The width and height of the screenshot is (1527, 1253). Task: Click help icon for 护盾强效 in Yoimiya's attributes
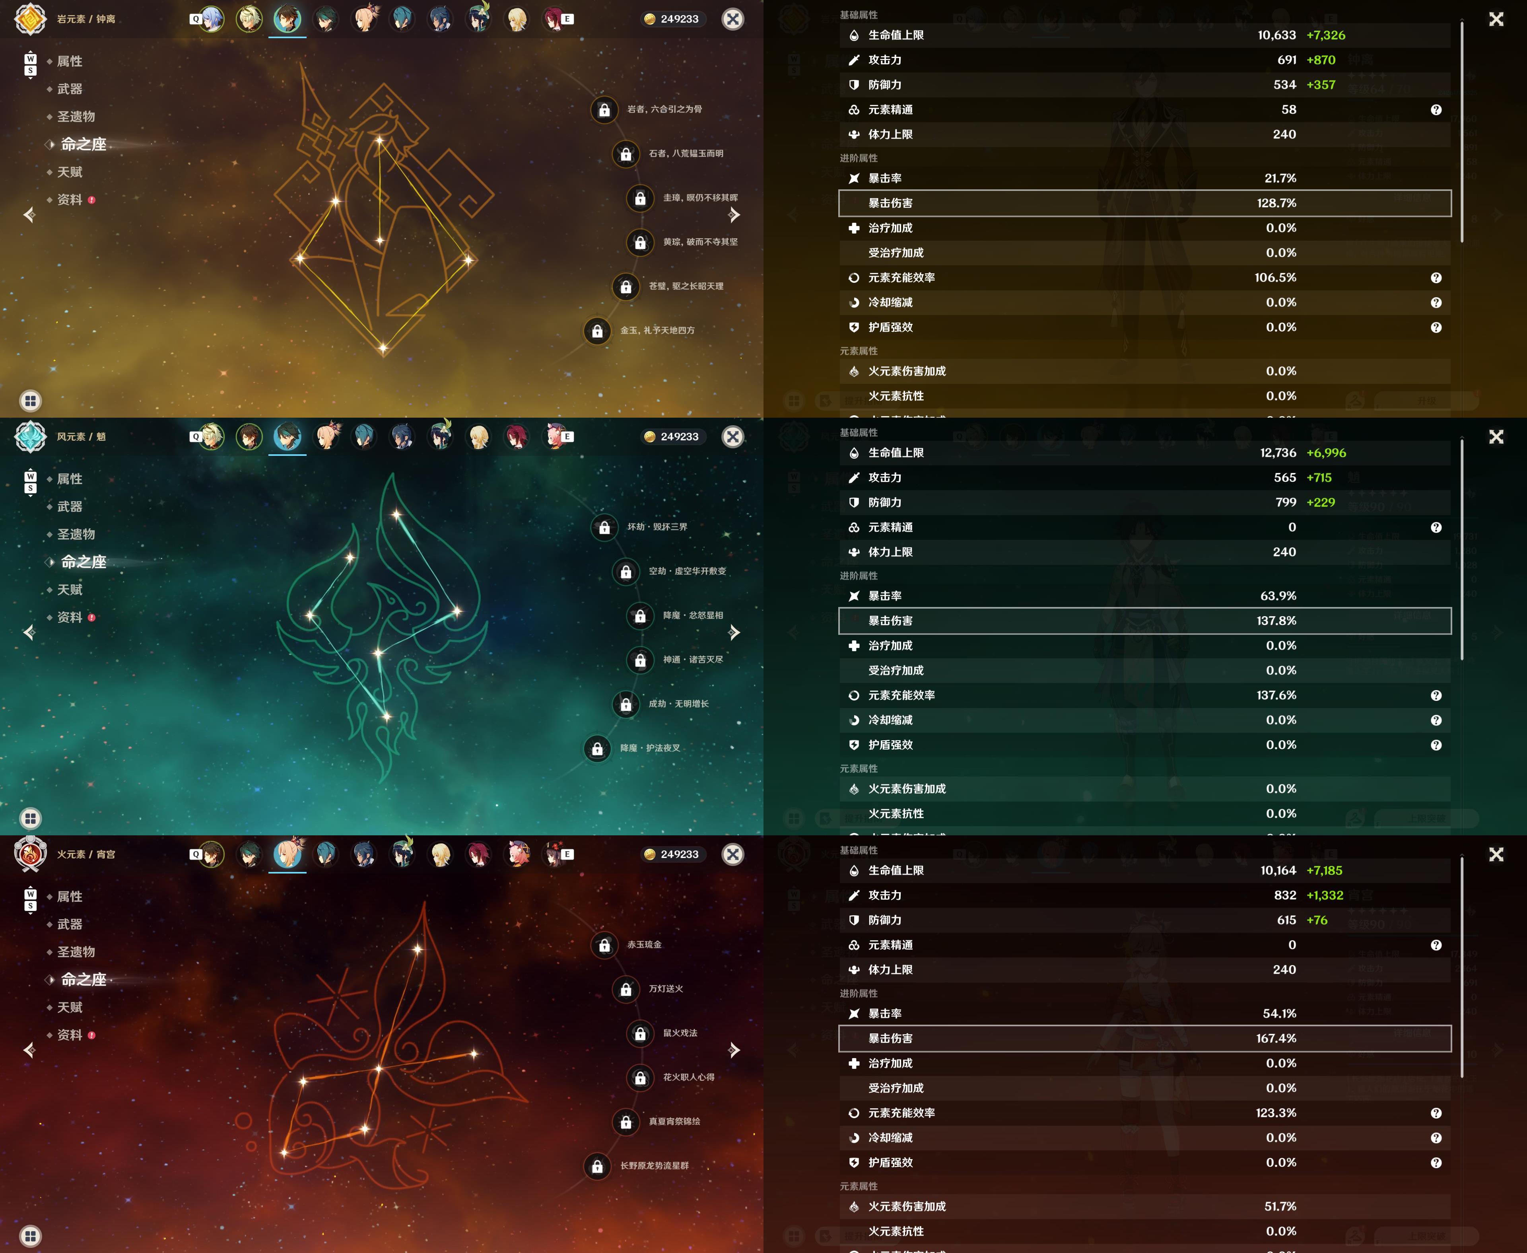(x=1436, y=1163)
